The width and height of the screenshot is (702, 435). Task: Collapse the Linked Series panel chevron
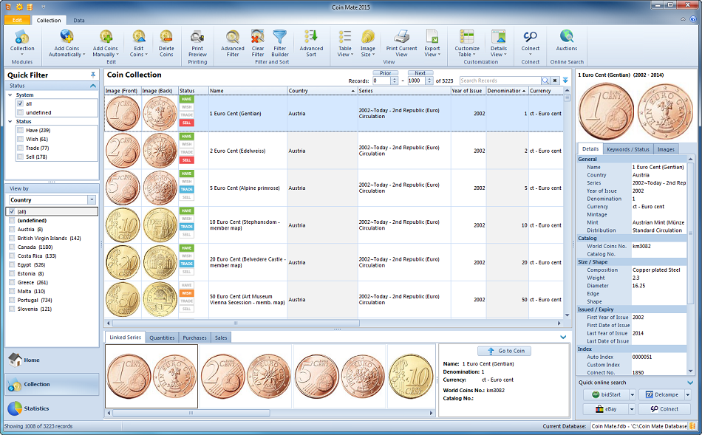(563, 337)
